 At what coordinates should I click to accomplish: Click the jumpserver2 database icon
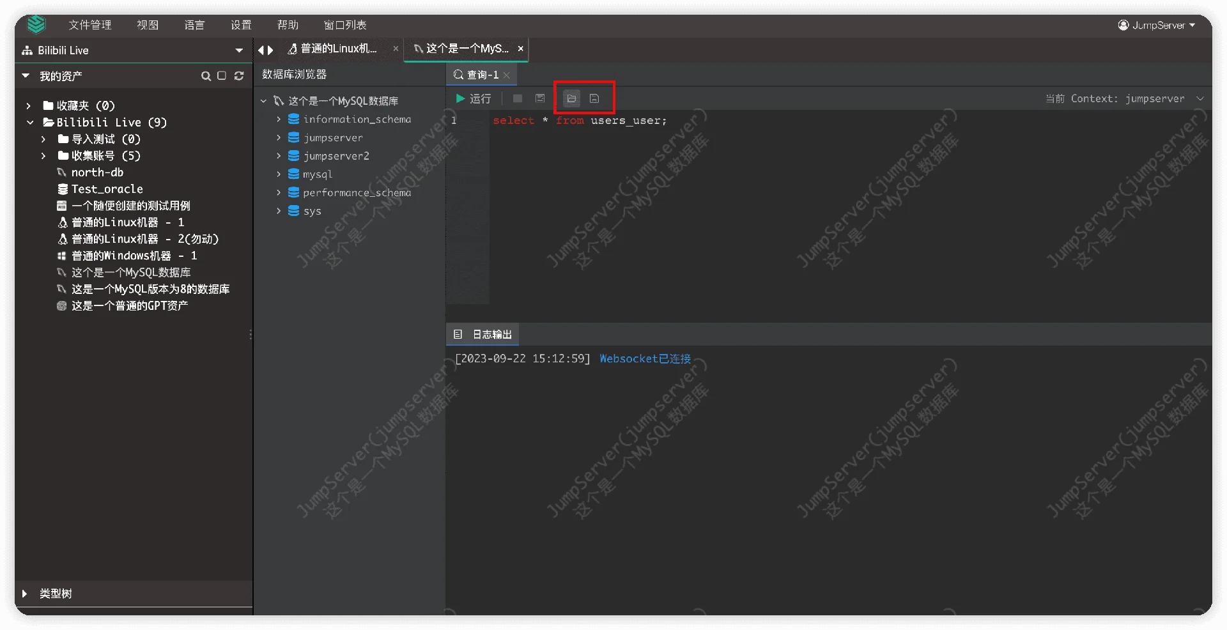294,156
